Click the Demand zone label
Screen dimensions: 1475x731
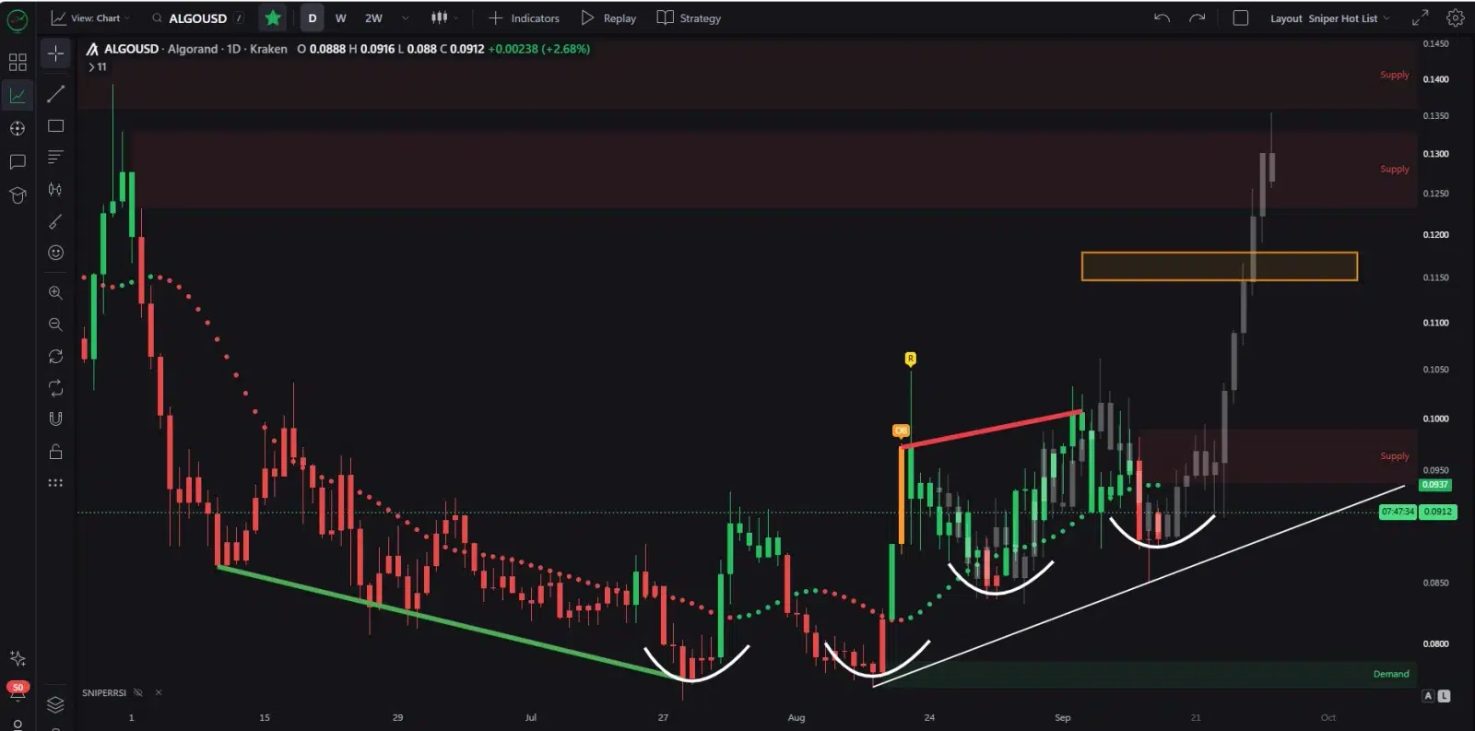(x=1391, y=674)
